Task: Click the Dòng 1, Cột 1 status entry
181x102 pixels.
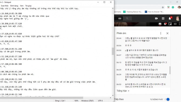Action: click(60, 101)
